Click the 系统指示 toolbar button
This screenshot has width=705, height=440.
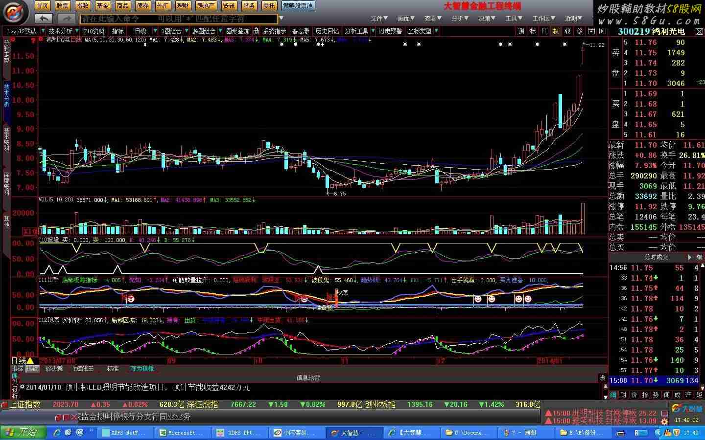274,31
